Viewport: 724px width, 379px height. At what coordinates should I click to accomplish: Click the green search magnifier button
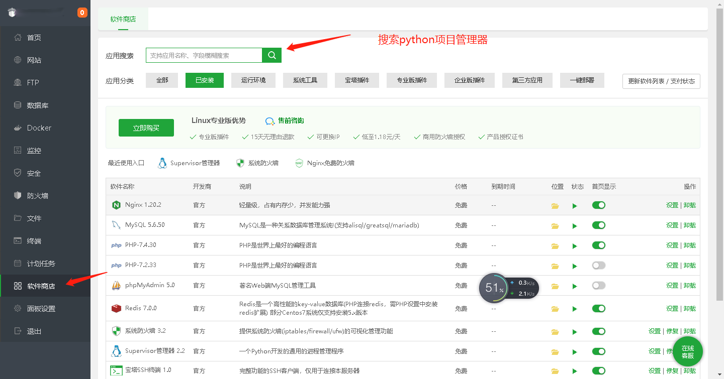point(272,55)
